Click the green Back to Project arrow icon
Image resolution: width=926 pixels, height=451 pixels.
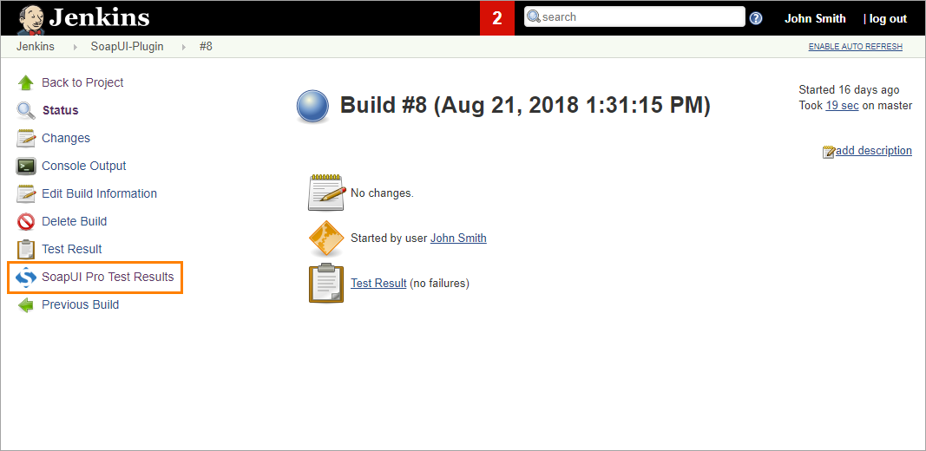click(26, 82)
